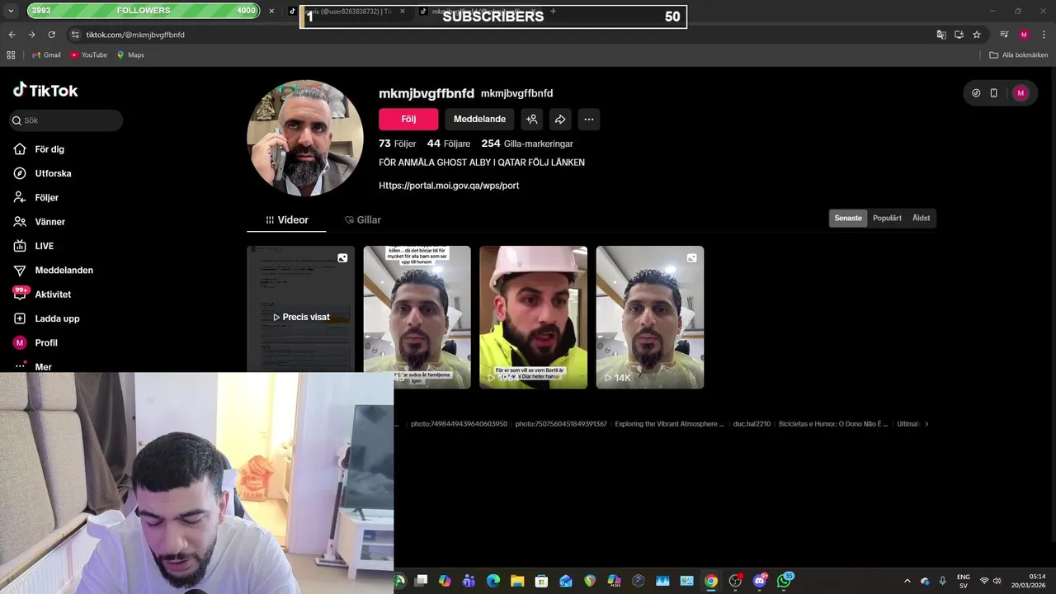Image resolution: width=1056 pixels, height=594 pixels.
Task: Expand footer links with right chevron
Action: coord(926,424)
